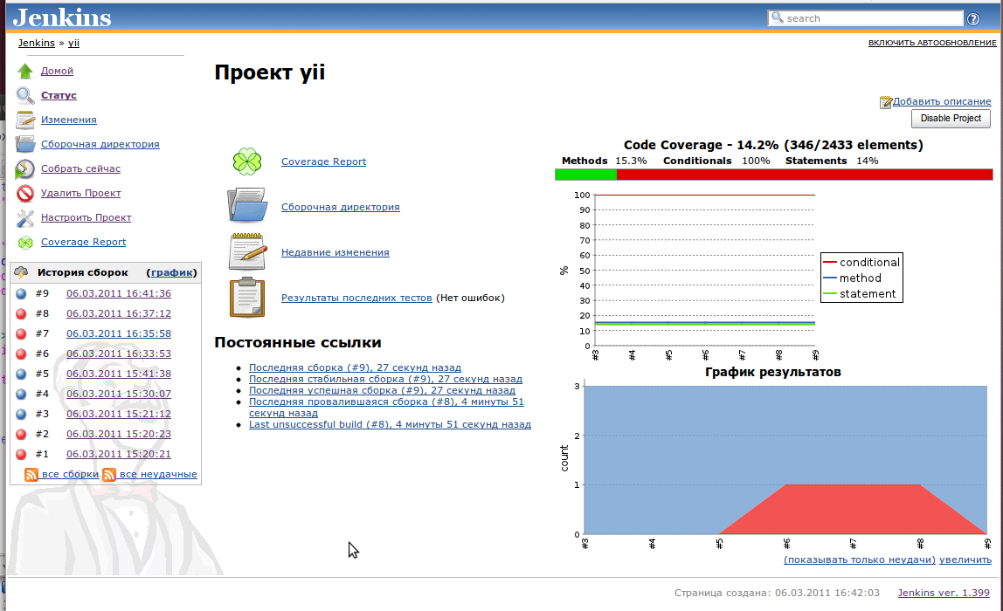Click the red status ball of build #6

click(x=21, y=354)
